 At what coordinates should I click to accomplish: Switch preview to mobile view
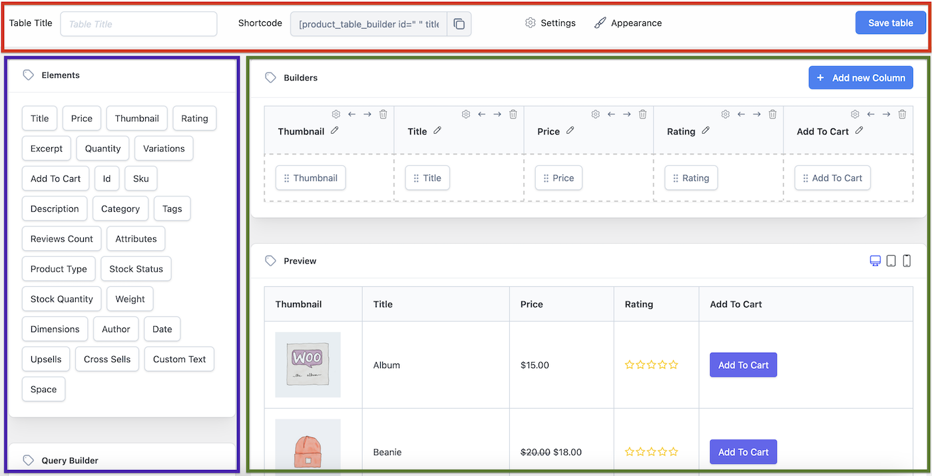pos(907,260)
